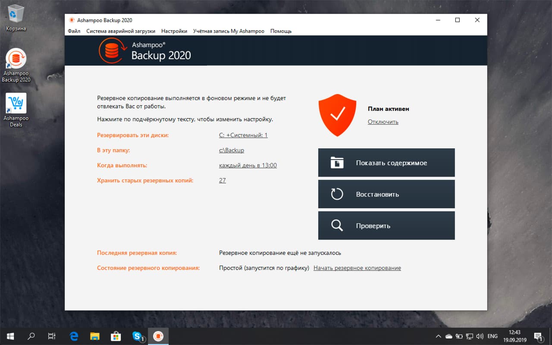552x345 pixels.
Task: Click the orange shield plan status icon
Action: click(x=338, y=114)
